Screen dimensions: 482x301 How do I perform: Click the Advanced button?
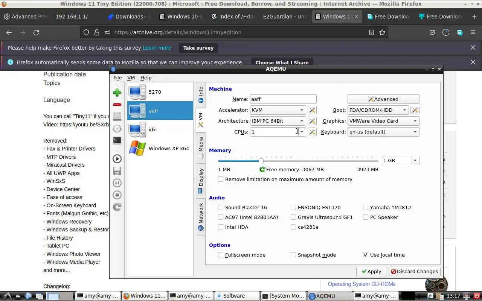[383, 99]
